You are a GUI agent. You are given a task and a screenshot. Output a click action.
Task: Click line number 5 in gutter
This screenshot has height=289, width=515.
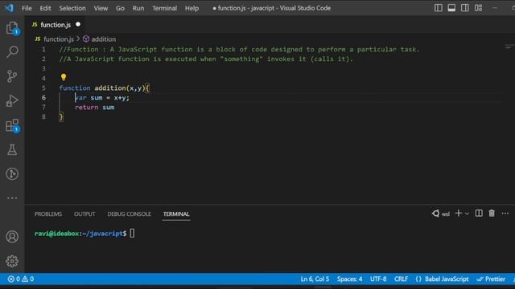coord(43,88)
